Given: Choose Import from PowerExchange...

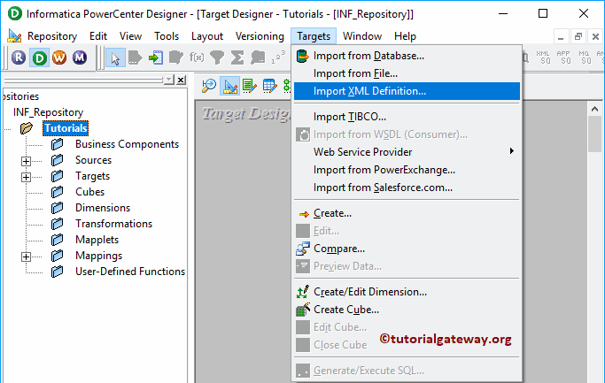Looking at the screenshot, I should 407,170.
